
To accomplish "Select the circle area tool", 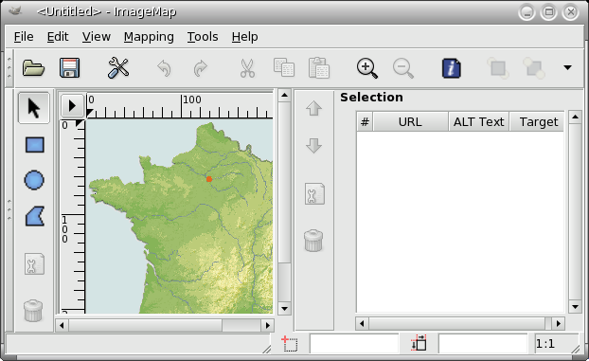I will click(34, 180).
